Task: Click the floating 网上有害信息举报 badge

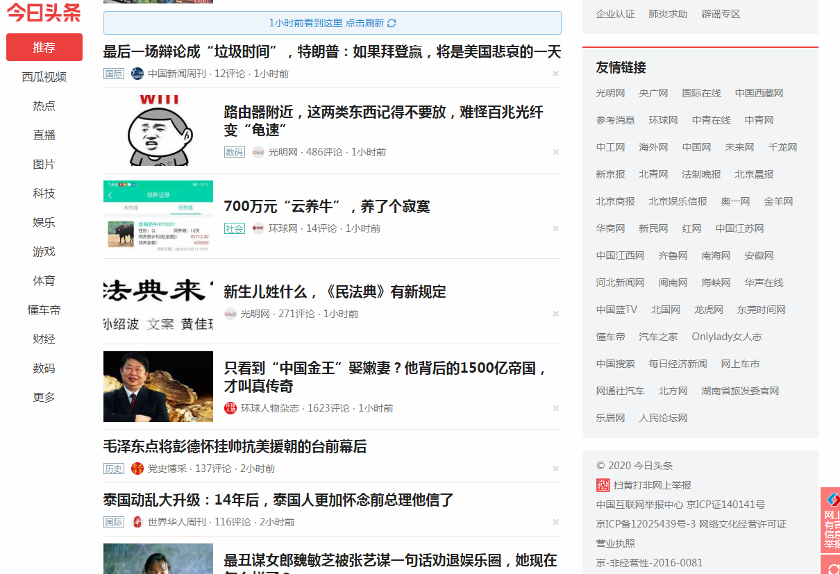Action: [830, 521]
